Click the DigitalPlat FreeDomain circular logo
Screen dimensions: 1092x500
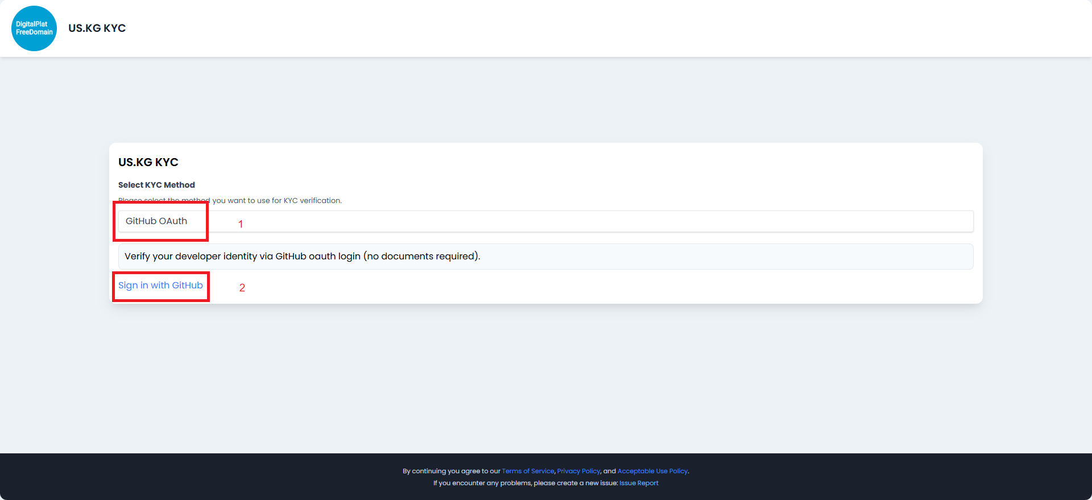coord(34,28)
